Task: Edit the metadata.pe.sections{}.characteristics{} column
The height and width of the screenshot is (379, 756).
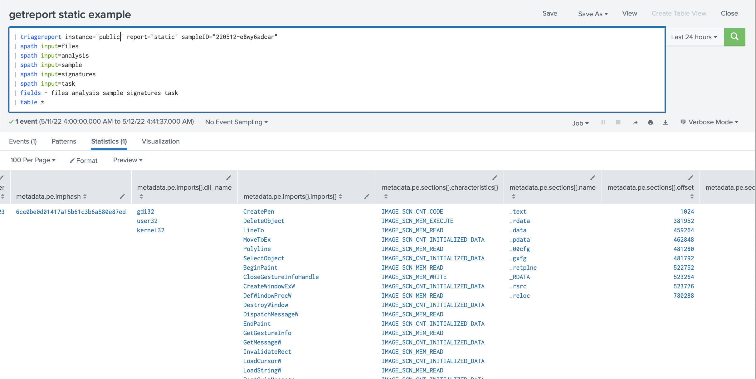Action: pyautogui.click(x=495, y=178)
